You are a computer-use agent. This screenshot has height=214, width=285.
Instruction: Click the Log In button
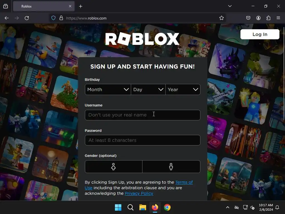260,34
